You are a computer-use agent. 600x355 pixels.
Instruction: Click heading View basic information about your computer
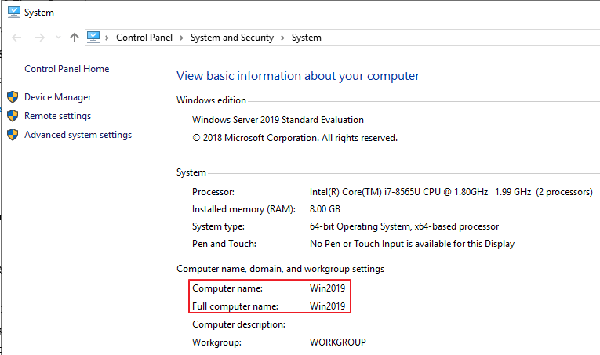pyautogui.click(x=298, y=76)
